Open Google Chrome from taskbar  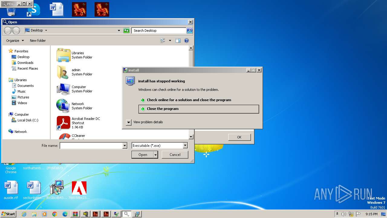tap(55, 214)
